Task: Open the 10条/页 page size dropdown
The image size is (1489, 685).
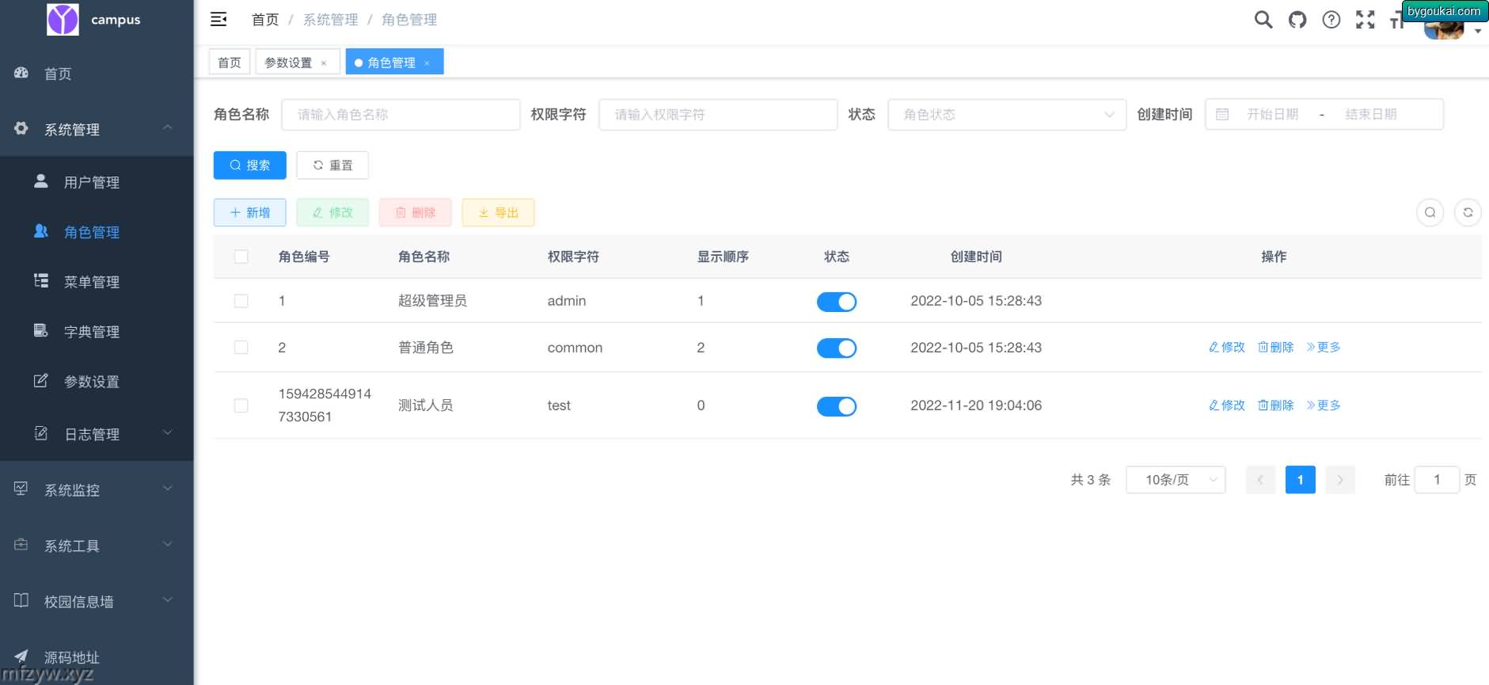Action: 1176,480
